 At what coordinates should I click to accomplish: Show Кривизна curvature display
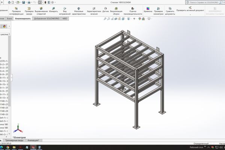point(148,10)
